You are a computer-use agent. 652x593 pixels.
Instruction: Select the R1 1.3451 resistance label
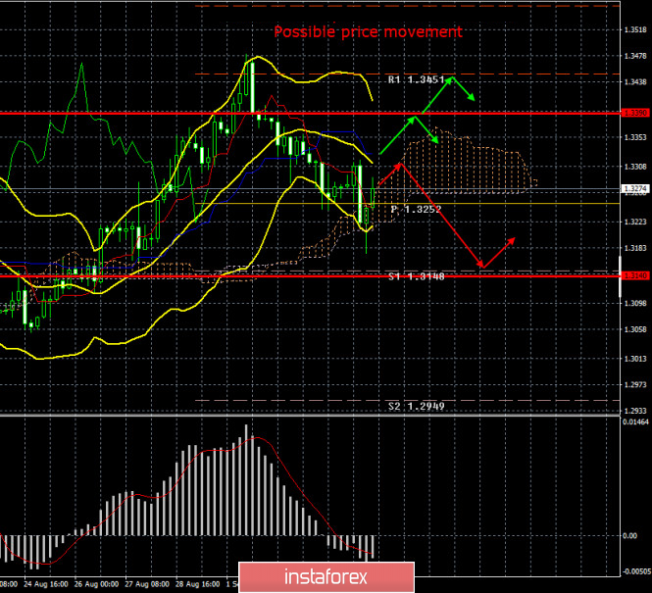pyautogui.click(x=417, y=79)
